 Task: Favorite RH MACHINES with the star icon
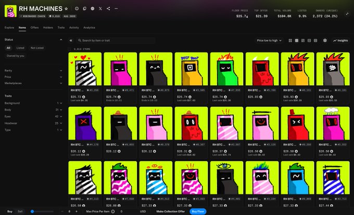(66, 8)
